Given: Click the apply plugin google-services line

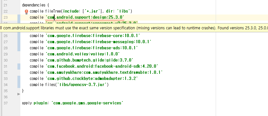Looking at the screenshot, I should click(73, 103).
